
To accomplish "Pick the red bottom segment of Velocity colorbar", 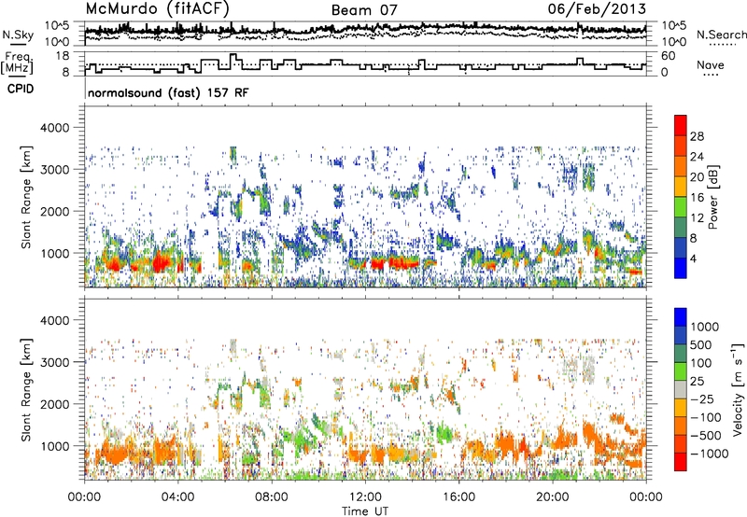I will pos(681,462).
